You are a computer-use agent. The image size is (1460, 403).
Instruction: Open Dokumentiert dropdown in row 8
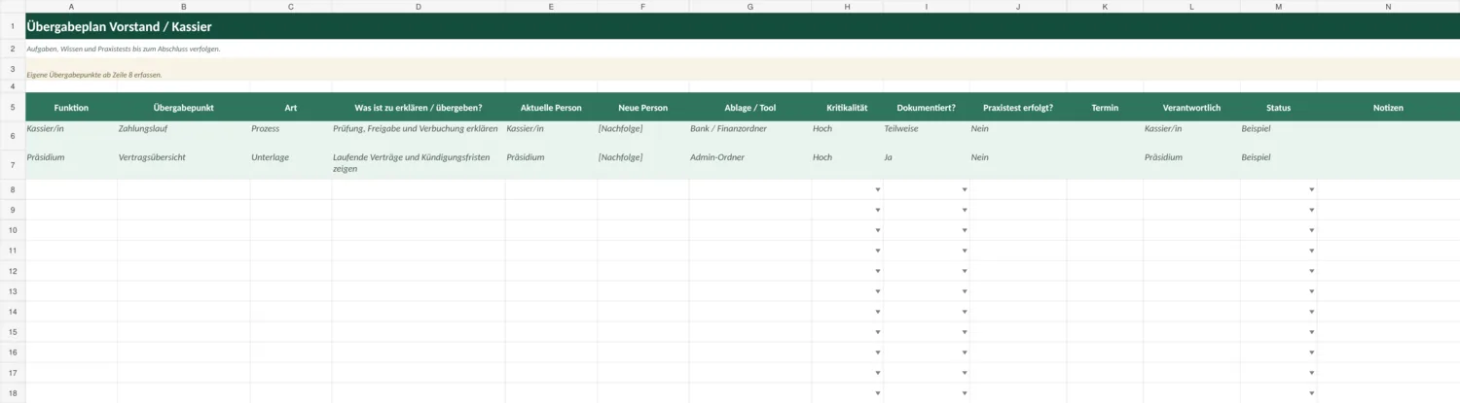pos(965,189)
